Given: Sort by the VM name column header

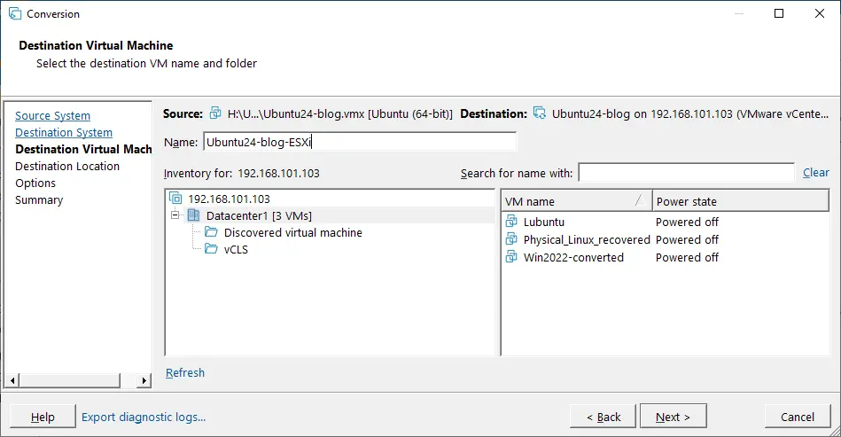Looking at the screenshot, I should [577, 201].
